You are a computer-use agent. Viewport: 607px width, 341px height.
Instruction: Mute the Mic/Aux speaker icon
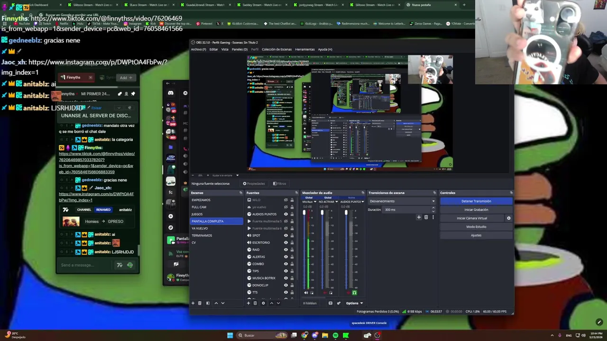(x=306, y=293)
